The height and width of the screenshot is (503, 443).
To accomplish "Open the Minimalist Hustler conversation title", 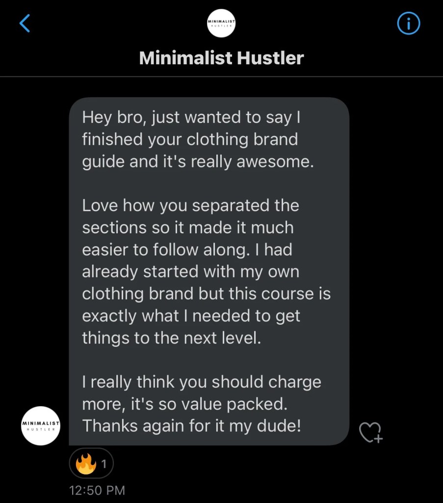I will pos(221,58).
